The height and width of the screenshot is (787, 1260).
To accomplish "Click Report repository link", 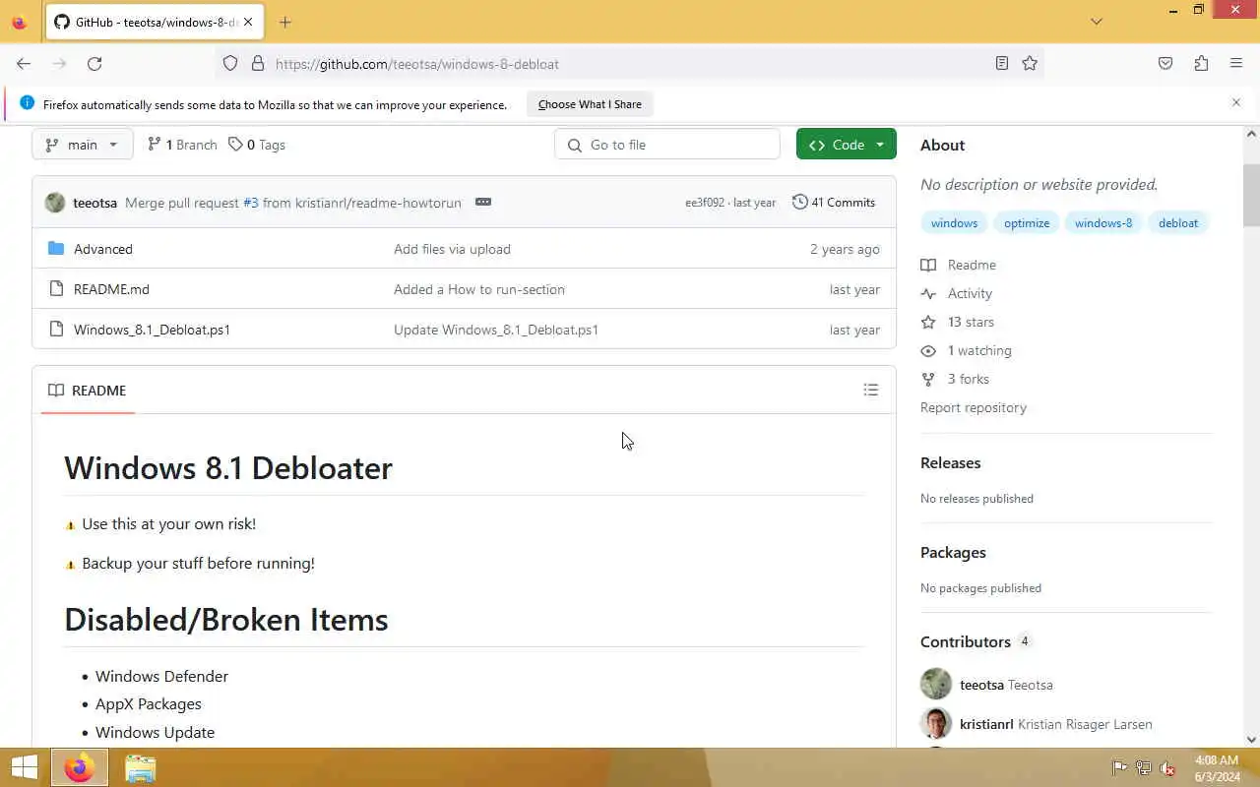I will pos(974,407).
